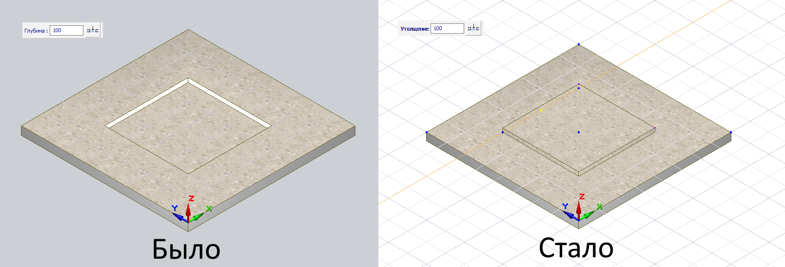The height and width of the screenshot is (267, 785).
Task: Select blue Y axis arrow in Было view
Action: point(177,215)
